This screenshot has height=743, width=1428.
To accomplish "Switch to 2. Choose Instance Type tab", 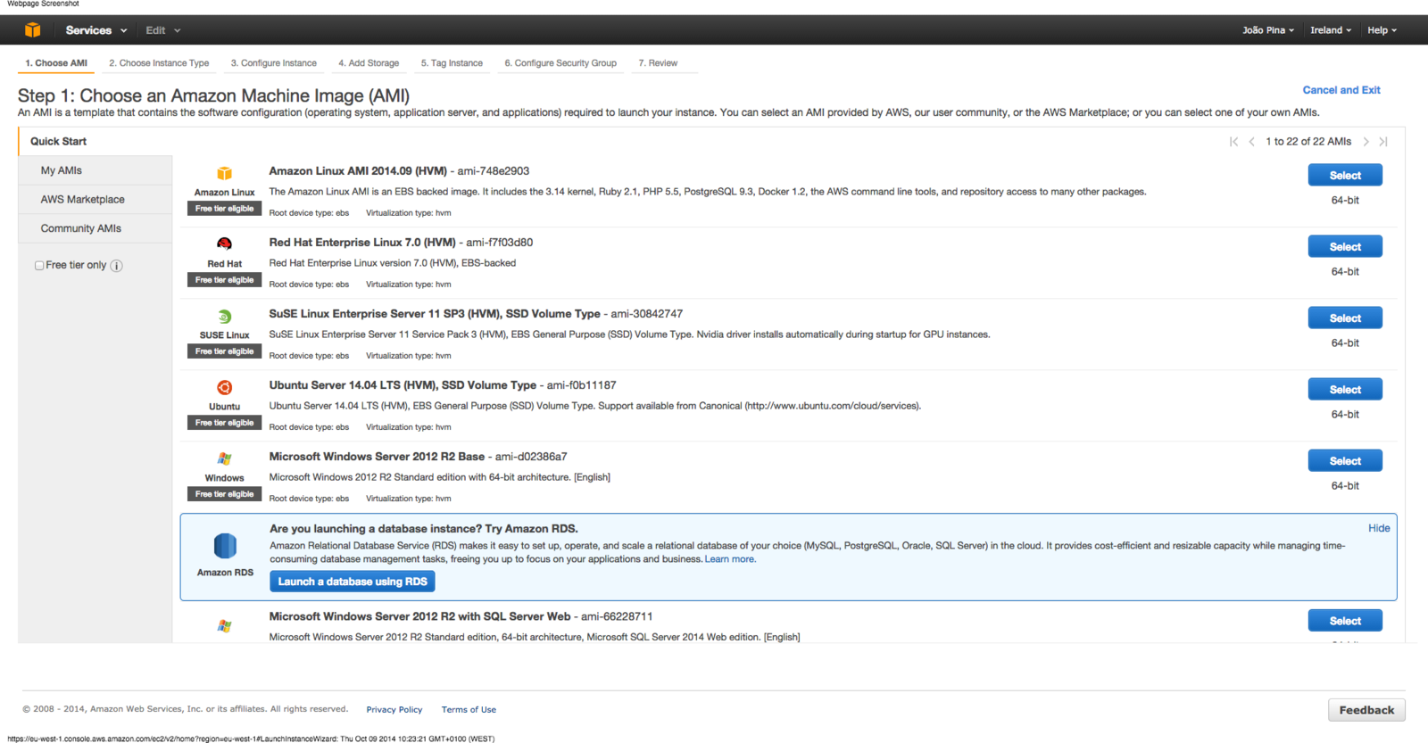I will click(159, 63).
